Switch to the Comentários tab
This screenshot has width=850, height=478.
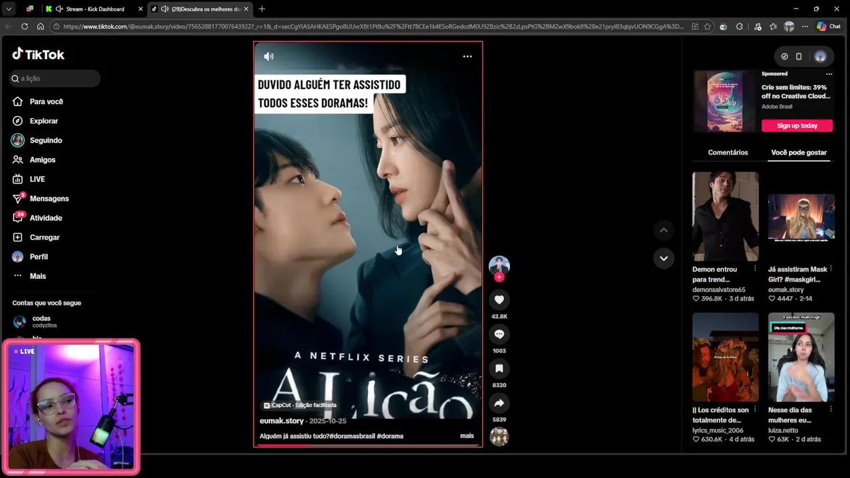point(728,153)
